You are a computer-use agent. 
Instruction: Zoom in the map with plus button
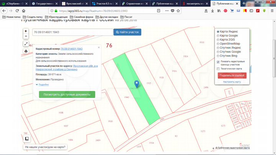tap(26, 31)
